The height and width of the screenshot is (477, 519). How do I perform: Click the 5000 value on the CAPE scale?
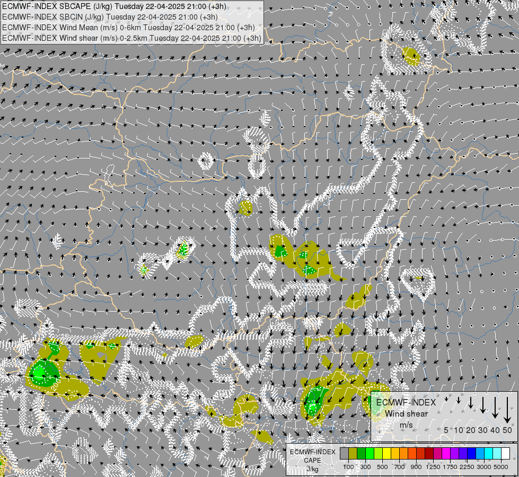501,467
